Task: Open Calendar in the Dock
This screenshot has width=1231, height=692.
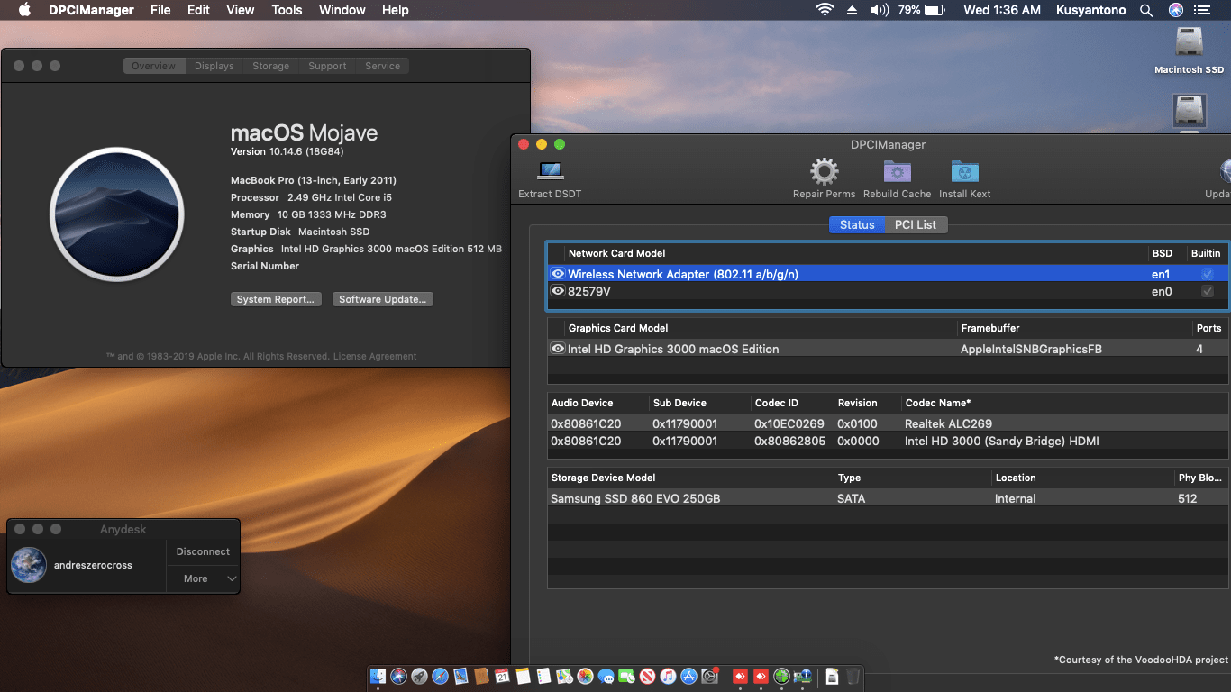Action: [503, 676]
